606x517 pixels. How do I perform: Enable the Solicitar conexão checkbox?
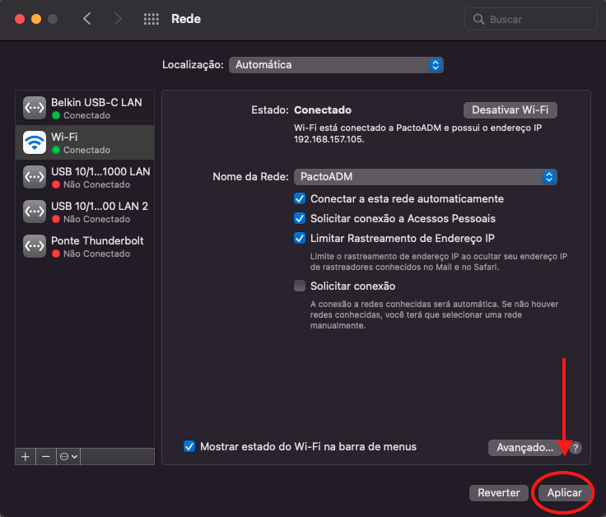click(300, 286)
